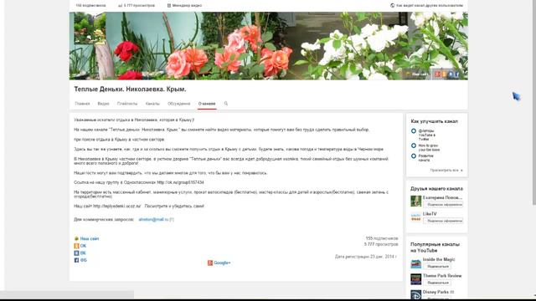Click 'Дата регистрации' text
The image size is (536, 301).
point(365,257)
